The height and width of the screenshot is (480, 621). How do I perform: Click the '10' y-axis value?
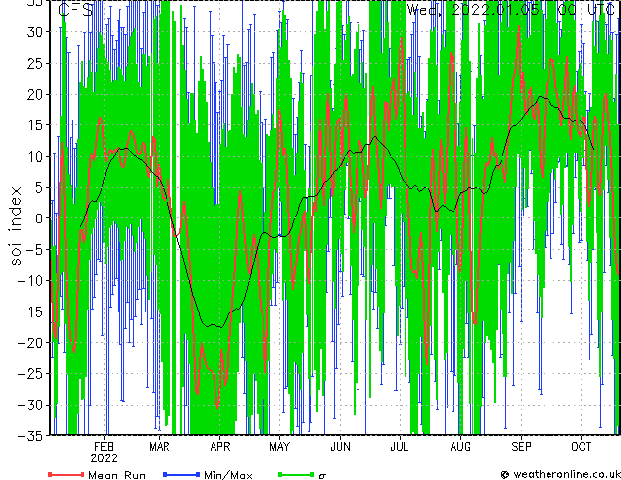tap(35, 157)
